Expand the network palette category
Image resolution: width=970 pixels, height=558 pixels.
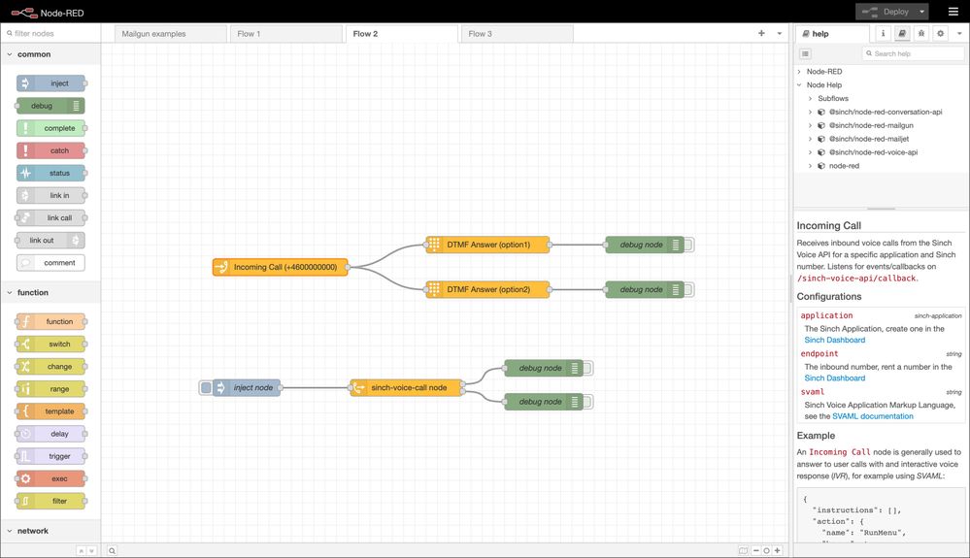(50, 531)
